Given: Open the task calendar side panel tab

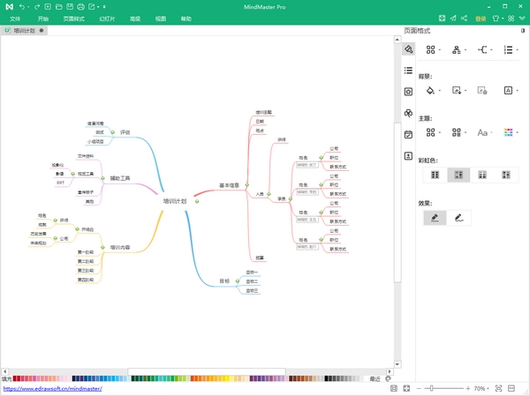Looking at the screenshot, I should tap(408, 135).
